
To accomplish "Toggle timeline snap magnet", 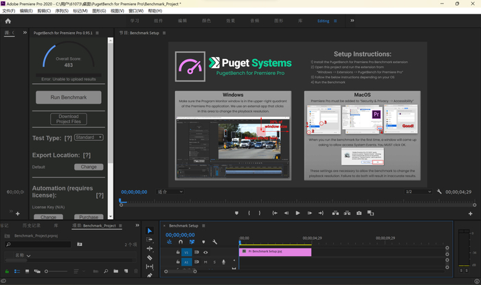I will 181,242.
